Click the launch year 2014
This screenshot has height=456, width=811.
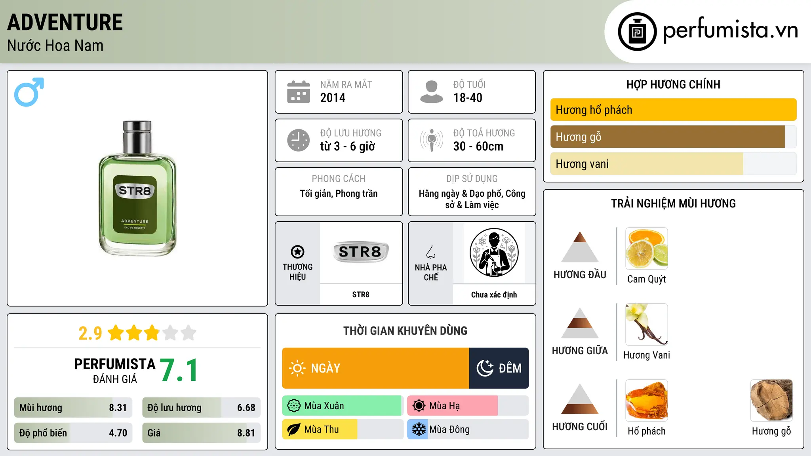coord(333,98)
